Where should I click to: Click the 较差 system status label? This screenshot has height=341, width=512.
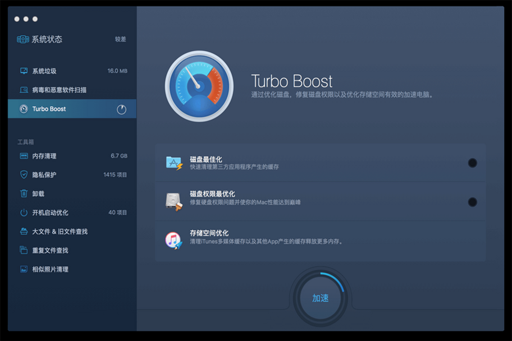click(120, 39)
